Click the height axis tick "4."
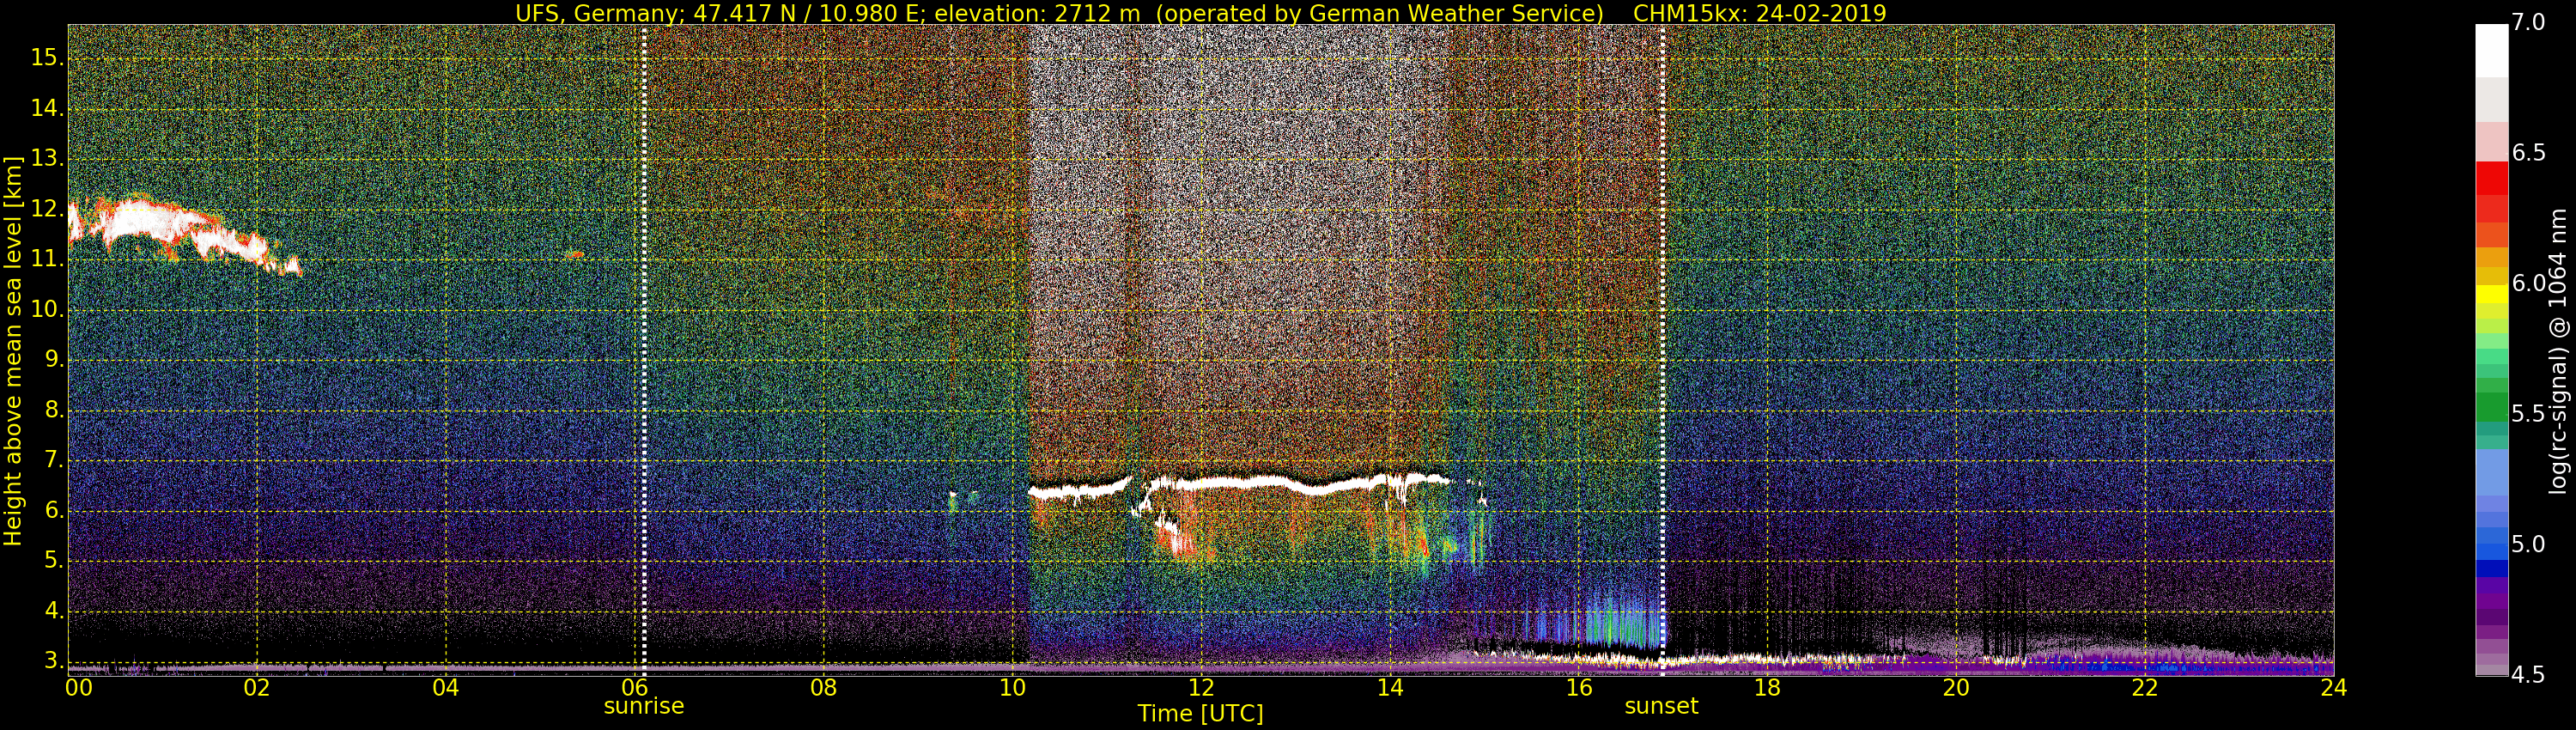2576x730 pixels. click(x=54, y=611)
